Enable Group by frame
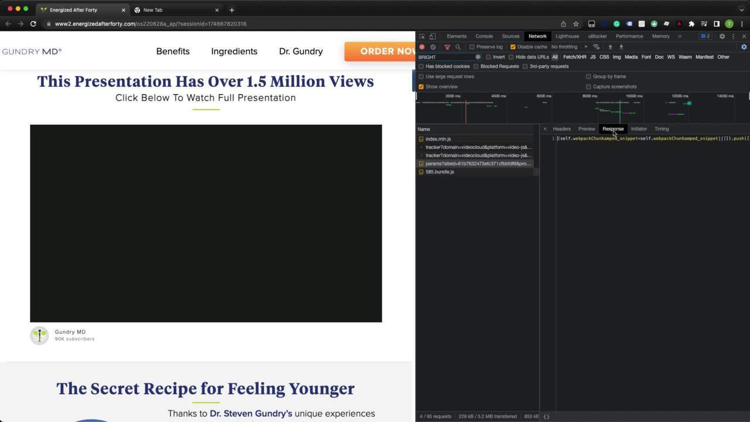The height and width of the screenshot is (422, 750). [x=588, y=77]
